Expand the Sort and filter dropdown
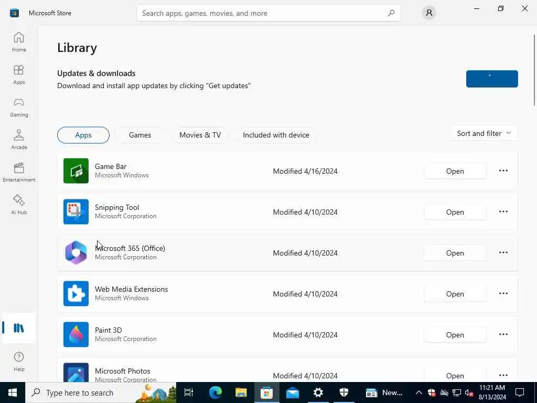537x403 pixels. click(x=484, y=133)
